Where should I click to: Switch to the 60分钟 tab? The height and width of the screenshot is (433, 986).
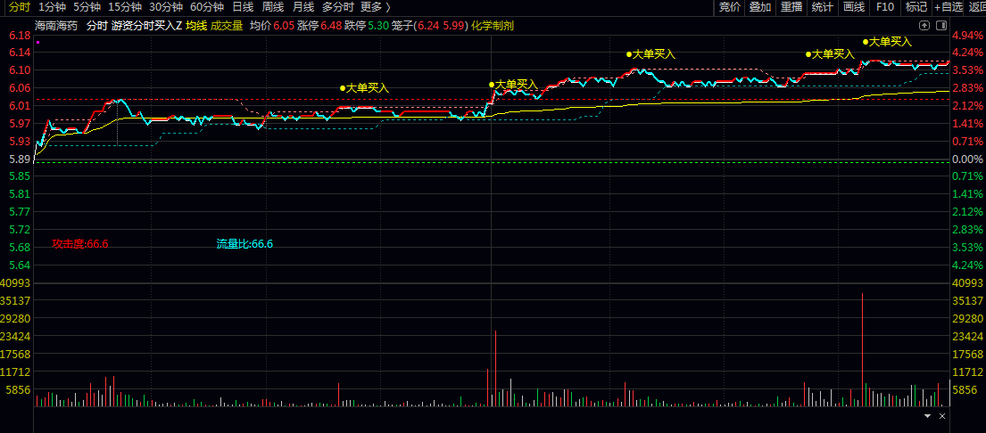(x=207, y=7)
